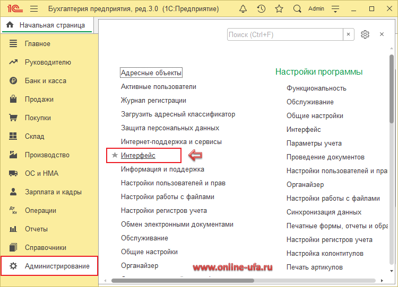Open Адресные объекты link
398x287 pixels.
(151, 73)
